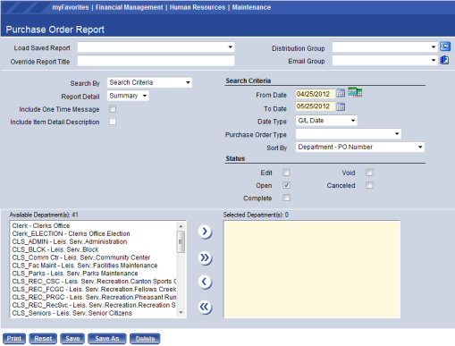Image resolution: width=455 pixels, height=346 pixels.
Task: Check the Void status checkbox
Action: tap(369, 173)
